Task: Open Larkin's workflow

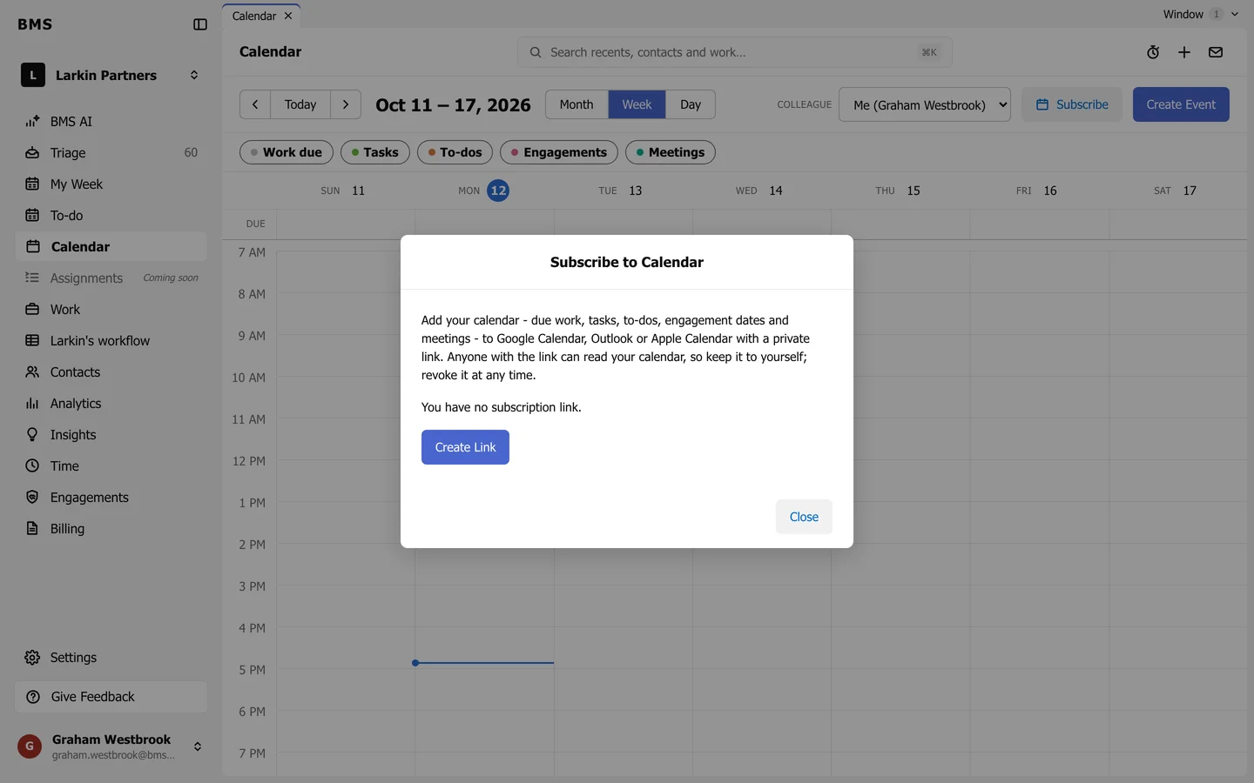Action: coord(111,341)
